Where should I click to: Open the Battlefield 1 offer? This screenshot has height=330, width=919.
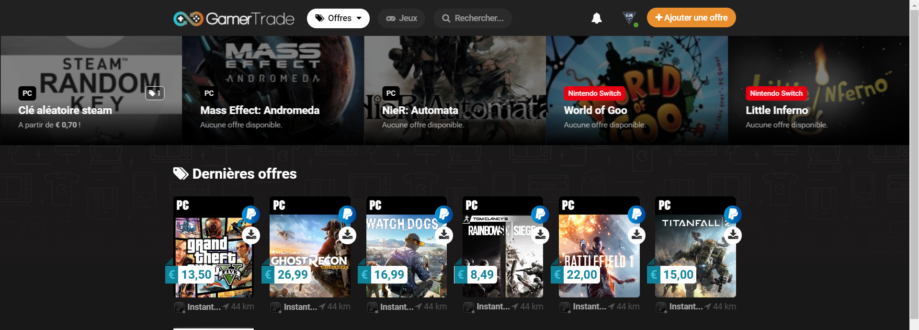[599, 247]
